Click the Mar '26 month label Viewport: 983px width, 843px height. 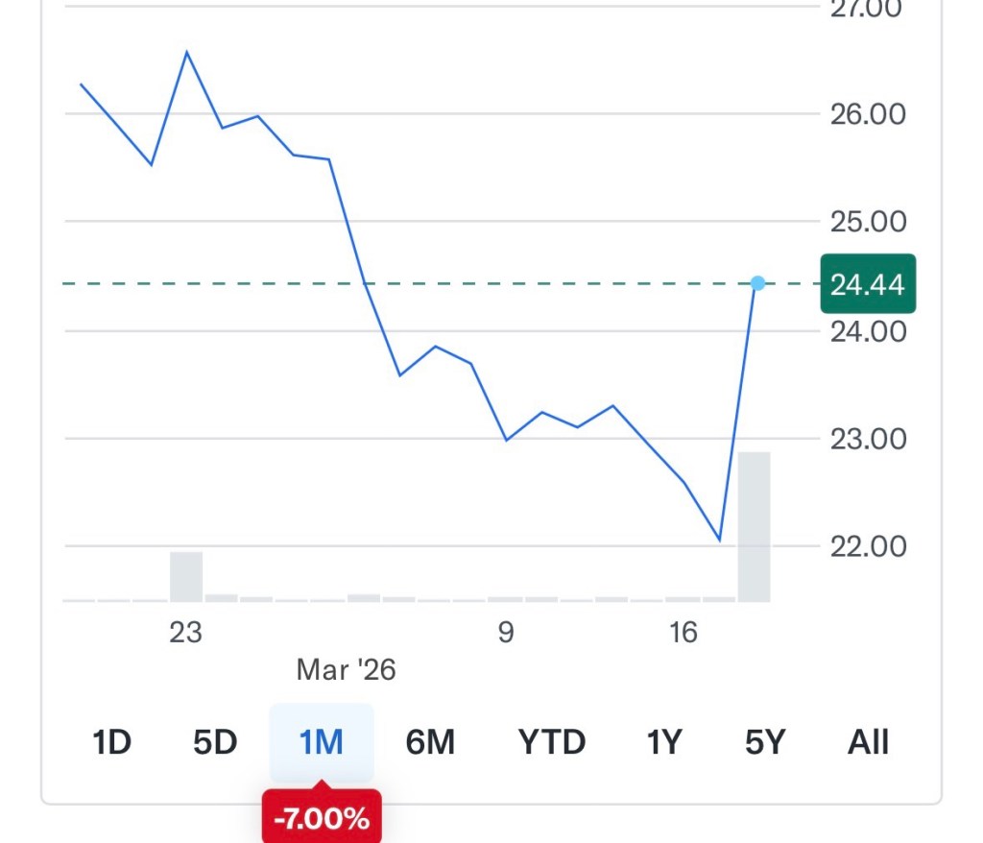point(347,669)
